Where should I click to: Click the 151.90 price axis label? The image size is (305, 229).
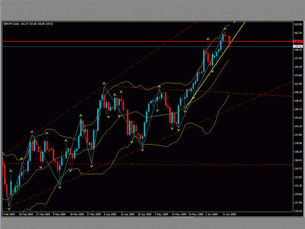[x=298, y=84]
